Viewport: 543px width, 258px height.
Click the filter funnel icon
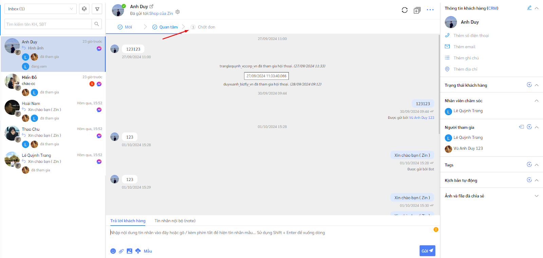(97, 9)
